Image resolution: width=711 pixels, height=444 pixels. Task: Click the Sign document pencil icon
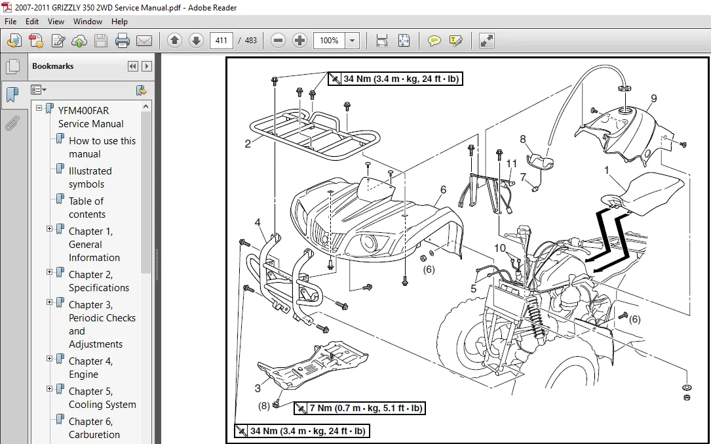pyautogui.click(x=58, y=41)
